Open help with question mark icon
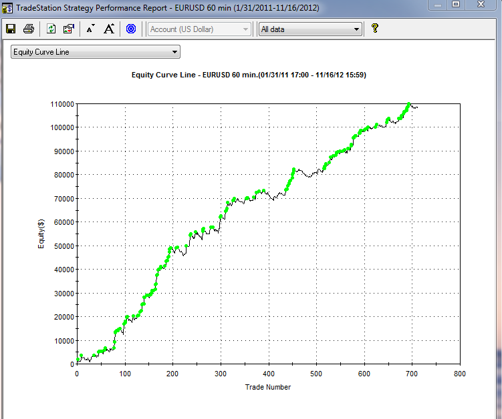 tap(375, 29)
